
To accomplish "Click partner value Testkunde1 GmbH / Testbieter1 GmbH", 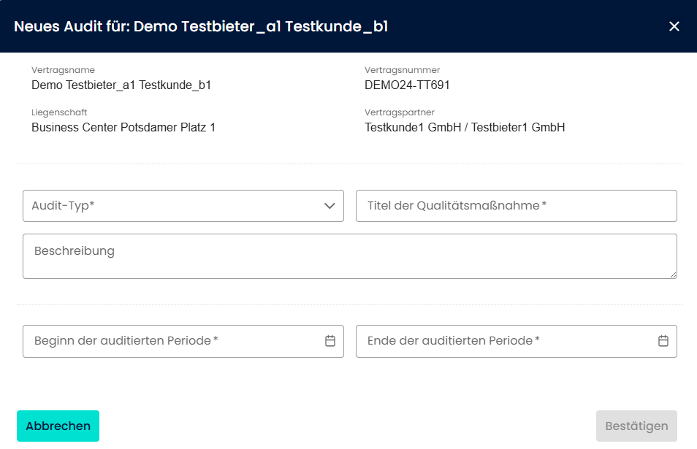I will pos(465,128).
